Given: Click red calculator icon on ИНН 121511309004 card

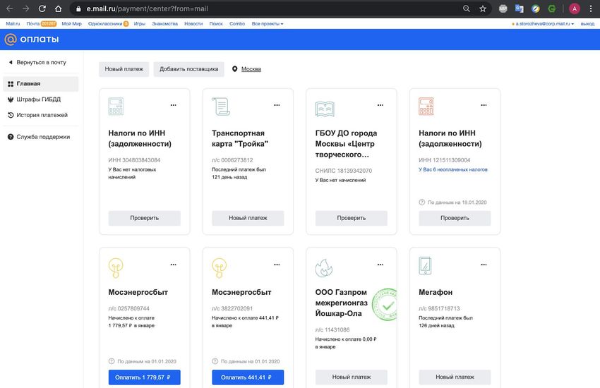Looking at the screenshot, I should coord(426,107).
